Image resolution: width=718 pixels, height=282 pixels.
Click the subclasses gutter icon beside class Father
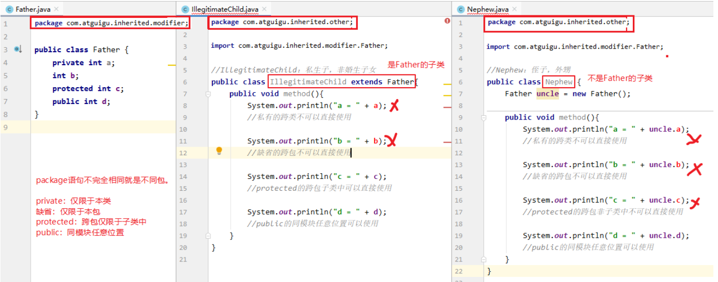coord(17,49)
